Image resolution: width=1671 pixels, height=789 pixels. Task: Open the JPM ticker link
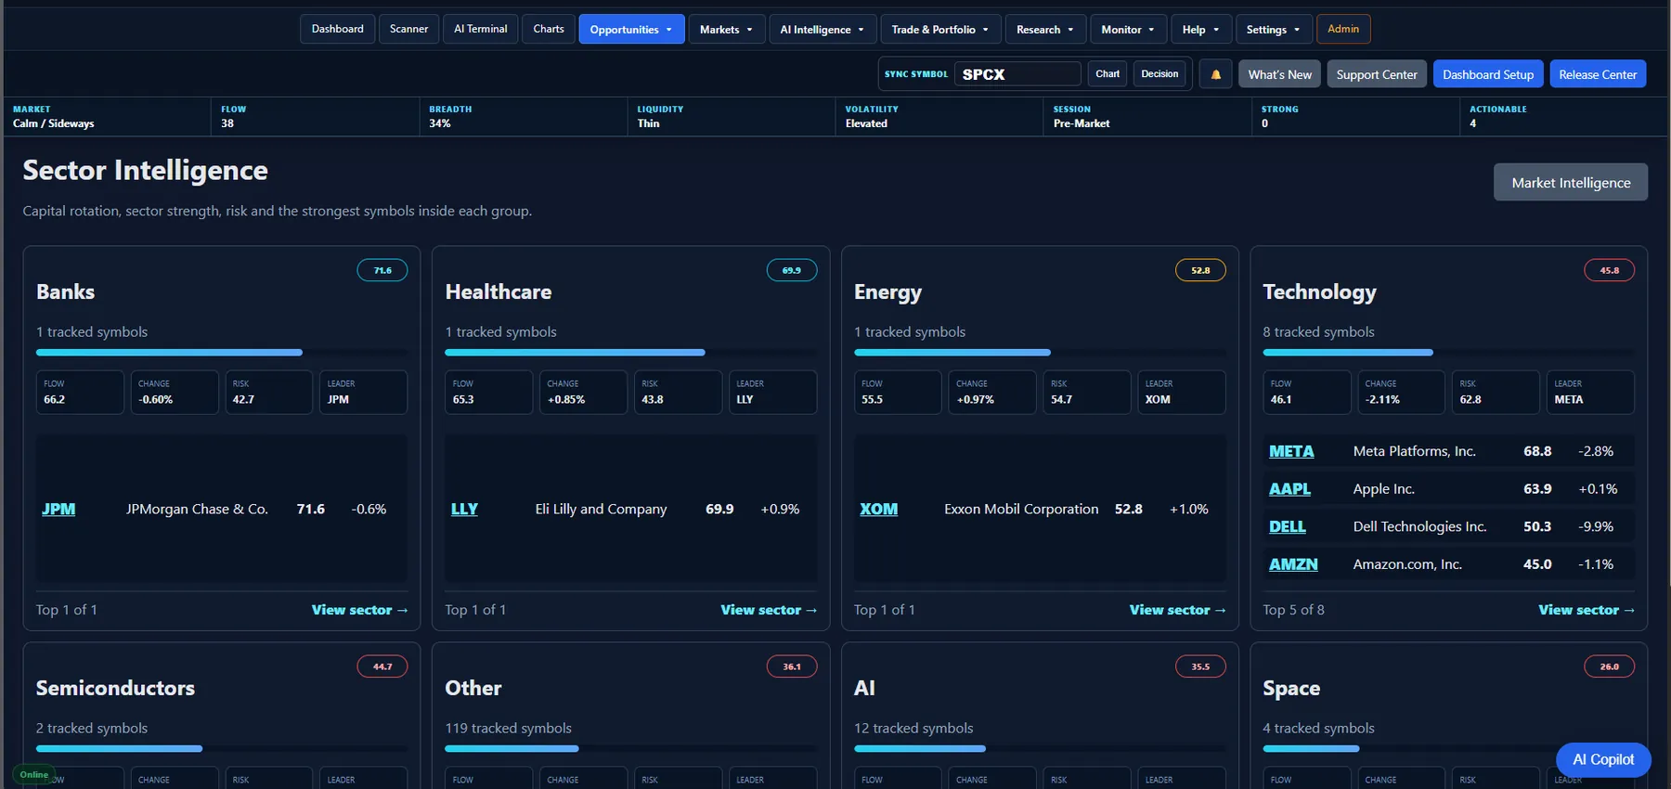pos(58,509)
